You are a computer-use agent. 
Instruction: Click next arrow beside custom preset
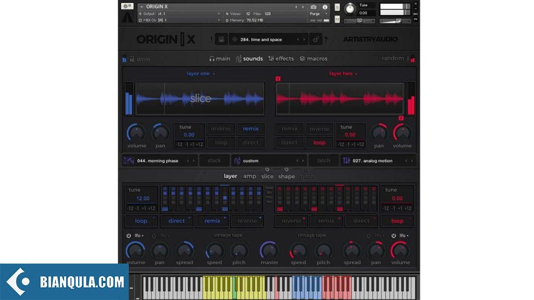point(303,160)
